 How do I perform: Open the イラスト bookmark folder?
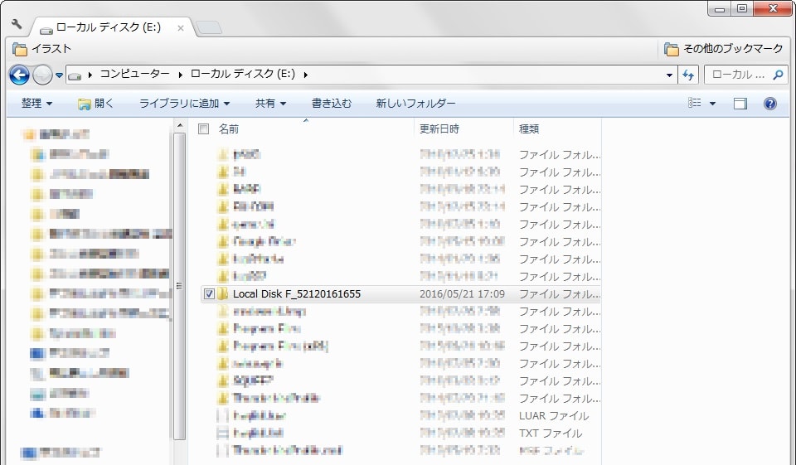43,49
